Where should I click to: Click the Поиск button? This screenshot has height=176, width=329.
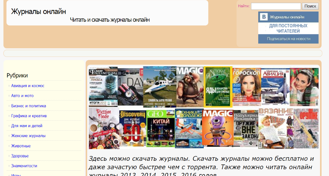pyautogui.click(x=310, y=6)
